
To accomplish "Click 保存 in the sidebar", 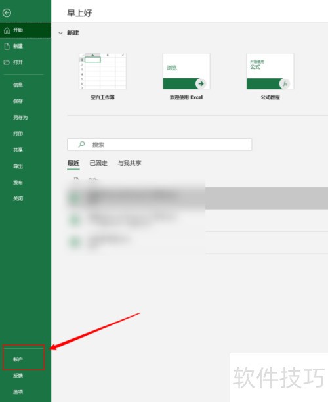I will [18, 101].
